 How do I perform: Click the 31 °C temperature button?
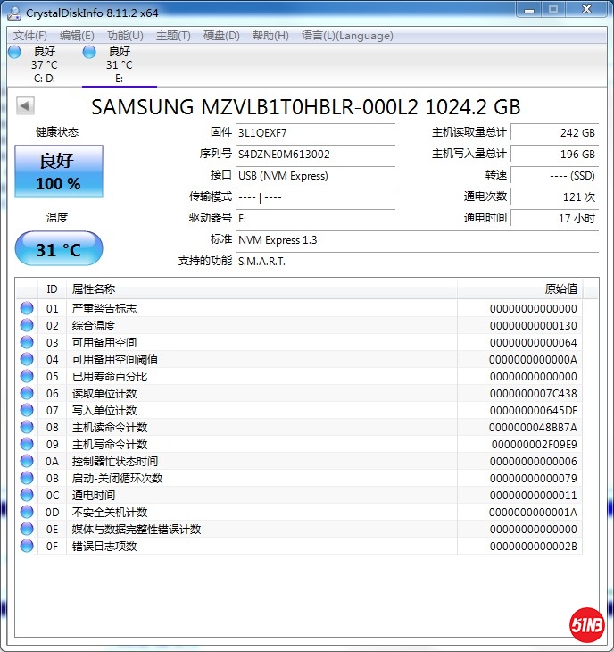pyautogui.click(x=59, y=249)
